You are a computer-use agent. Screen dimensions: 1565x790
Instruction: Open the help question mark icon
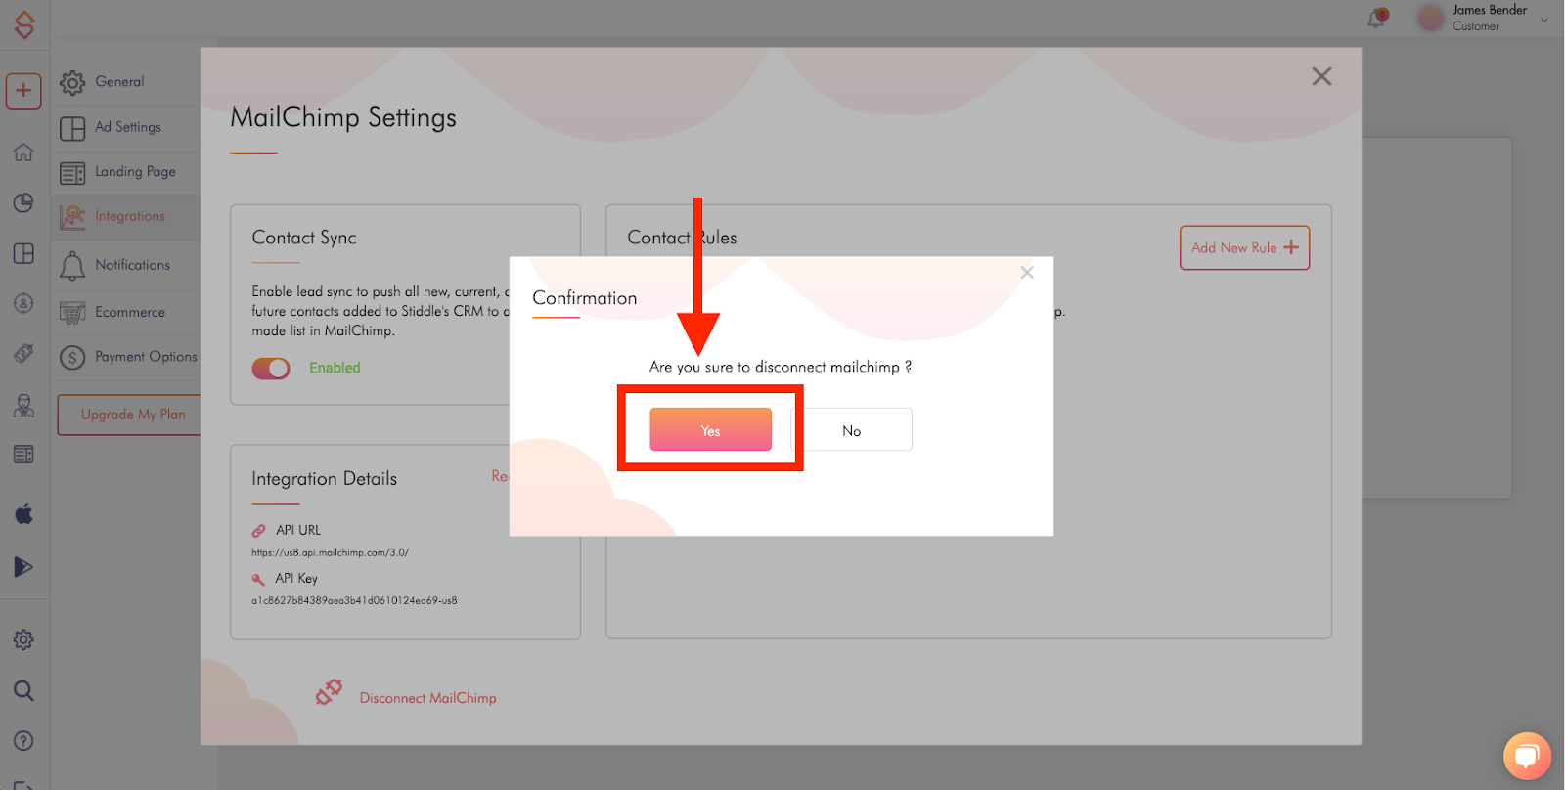click(x=23, y=741)
